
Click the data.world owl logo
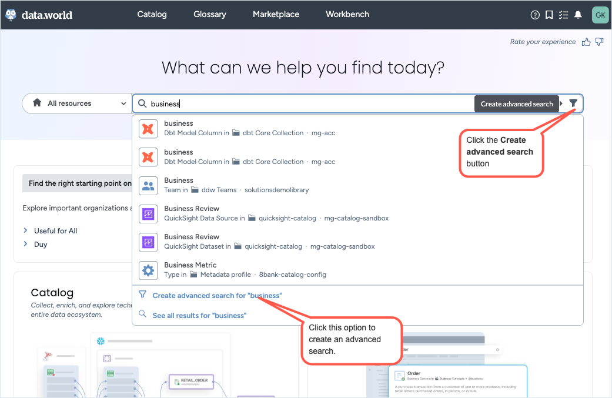tap(11, 14)
